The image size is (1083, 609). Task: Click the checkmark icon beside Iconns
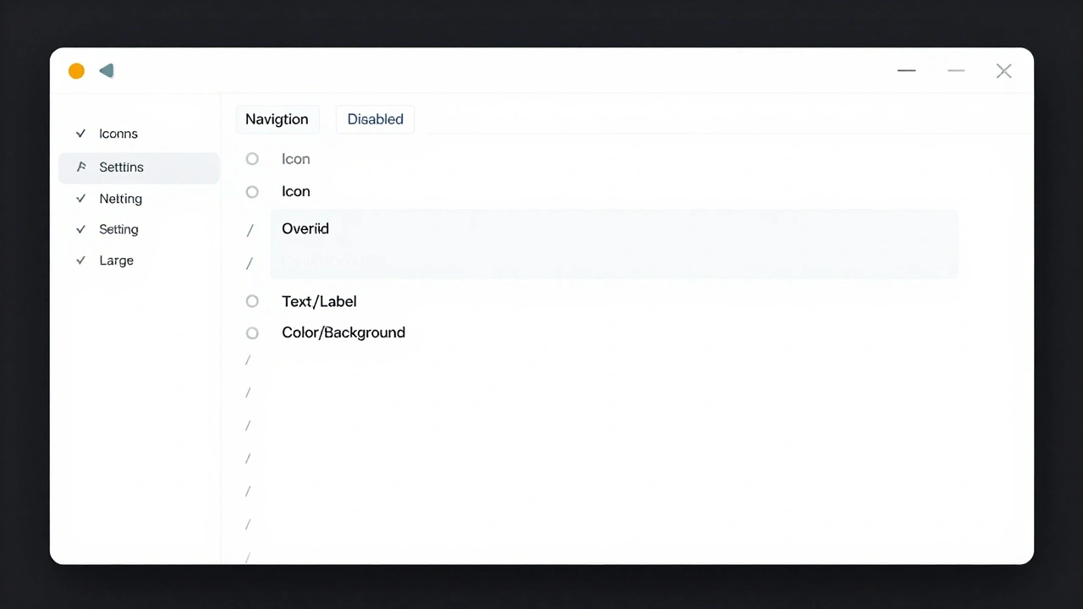coord(80,134)
